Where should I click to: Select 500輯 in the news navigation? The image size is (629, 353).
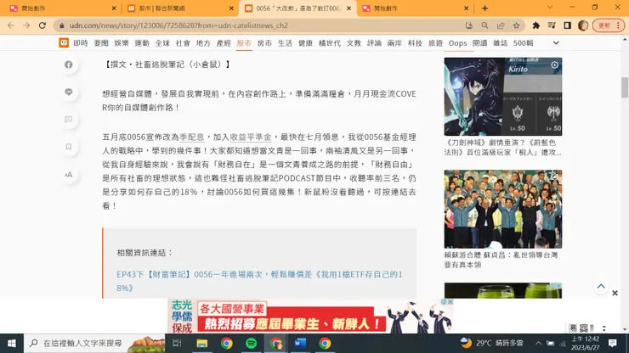[523, 43]
